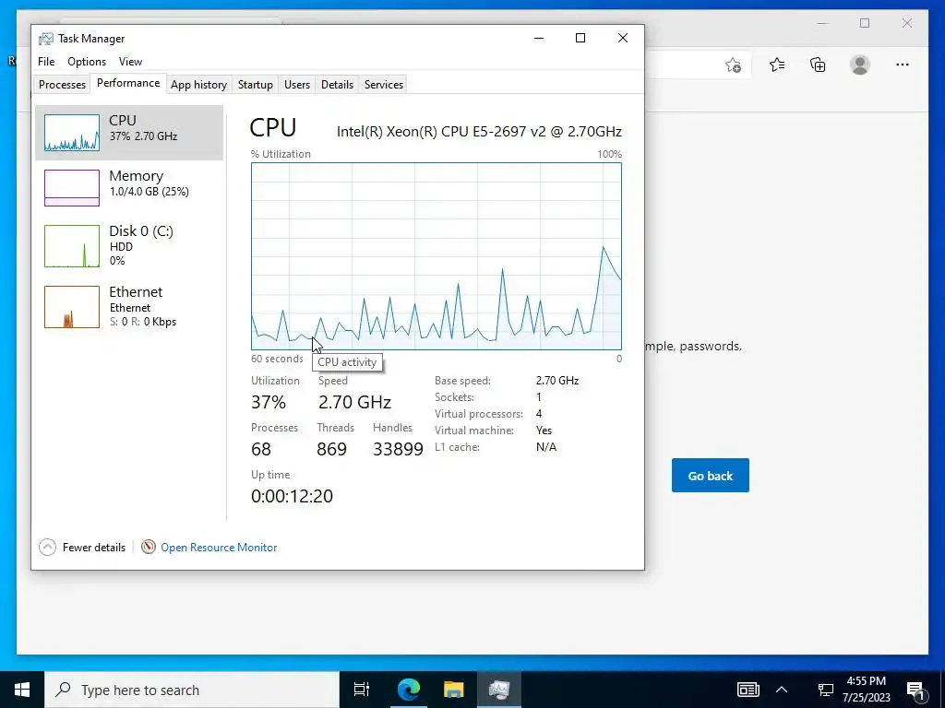Open the Action Center notifications icon

[916, 690]
